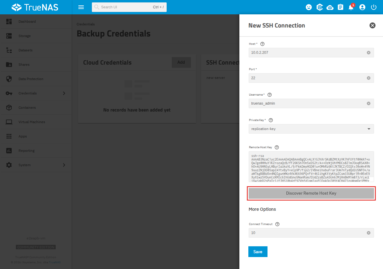Show help for Remote Host Key
383x269 pixels.
click(277, 147)
